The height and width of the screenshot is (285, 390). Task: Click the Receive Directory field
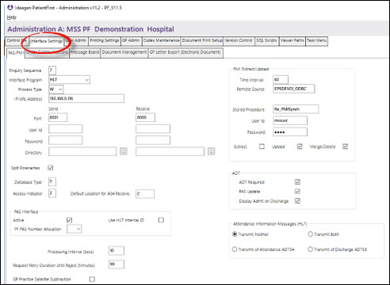[170, 152]
